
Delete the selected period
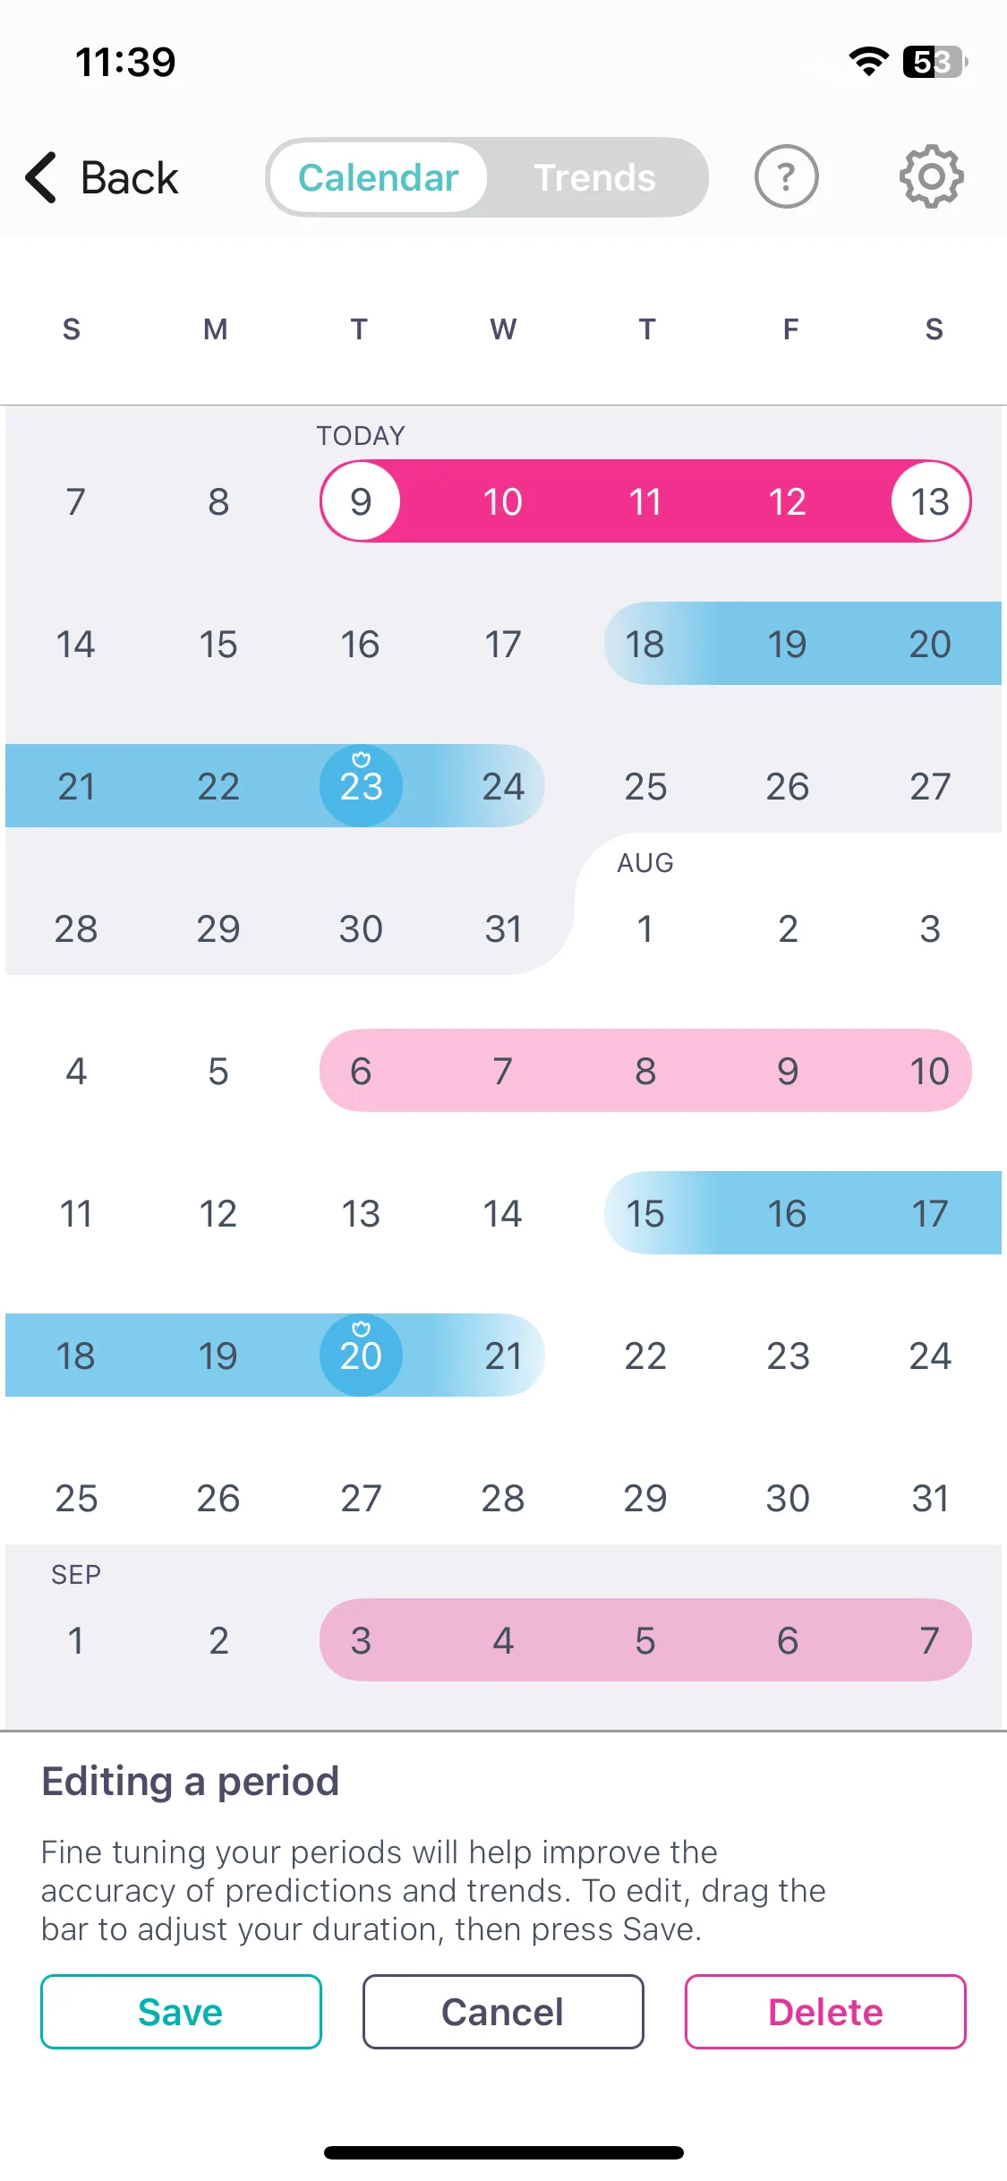(x=825, y=2012)
